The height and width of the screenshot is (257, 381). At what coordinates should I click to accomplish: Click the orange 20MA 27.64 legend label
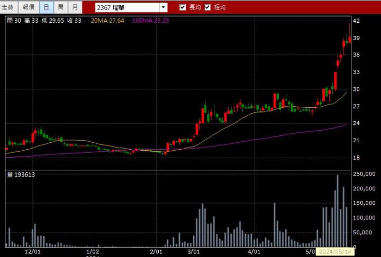107,20
